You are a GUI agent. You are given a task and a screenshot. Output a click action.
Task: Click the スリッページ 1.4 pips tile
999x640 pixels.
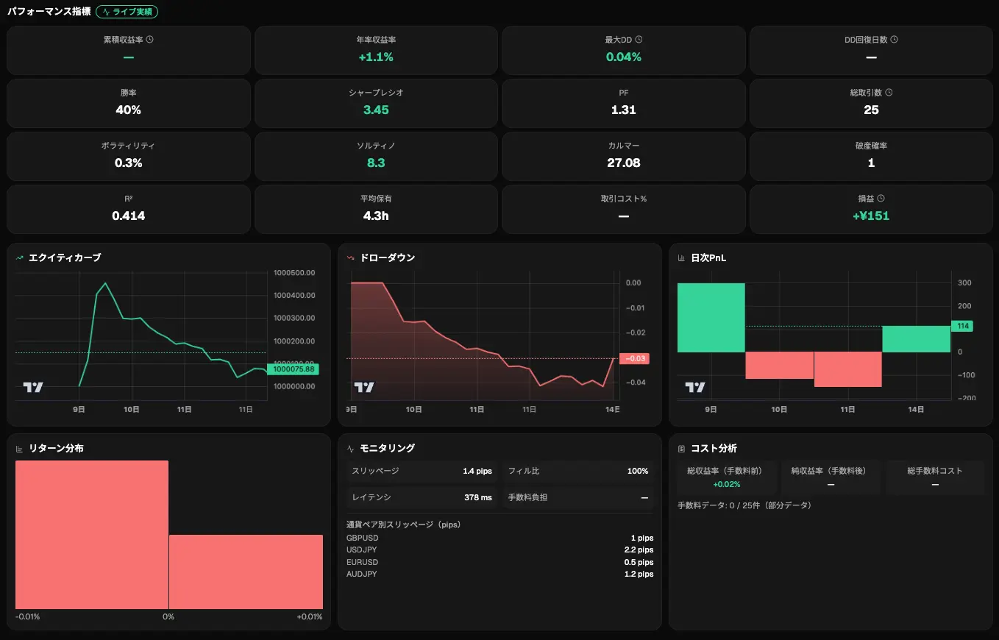(422, 471)
